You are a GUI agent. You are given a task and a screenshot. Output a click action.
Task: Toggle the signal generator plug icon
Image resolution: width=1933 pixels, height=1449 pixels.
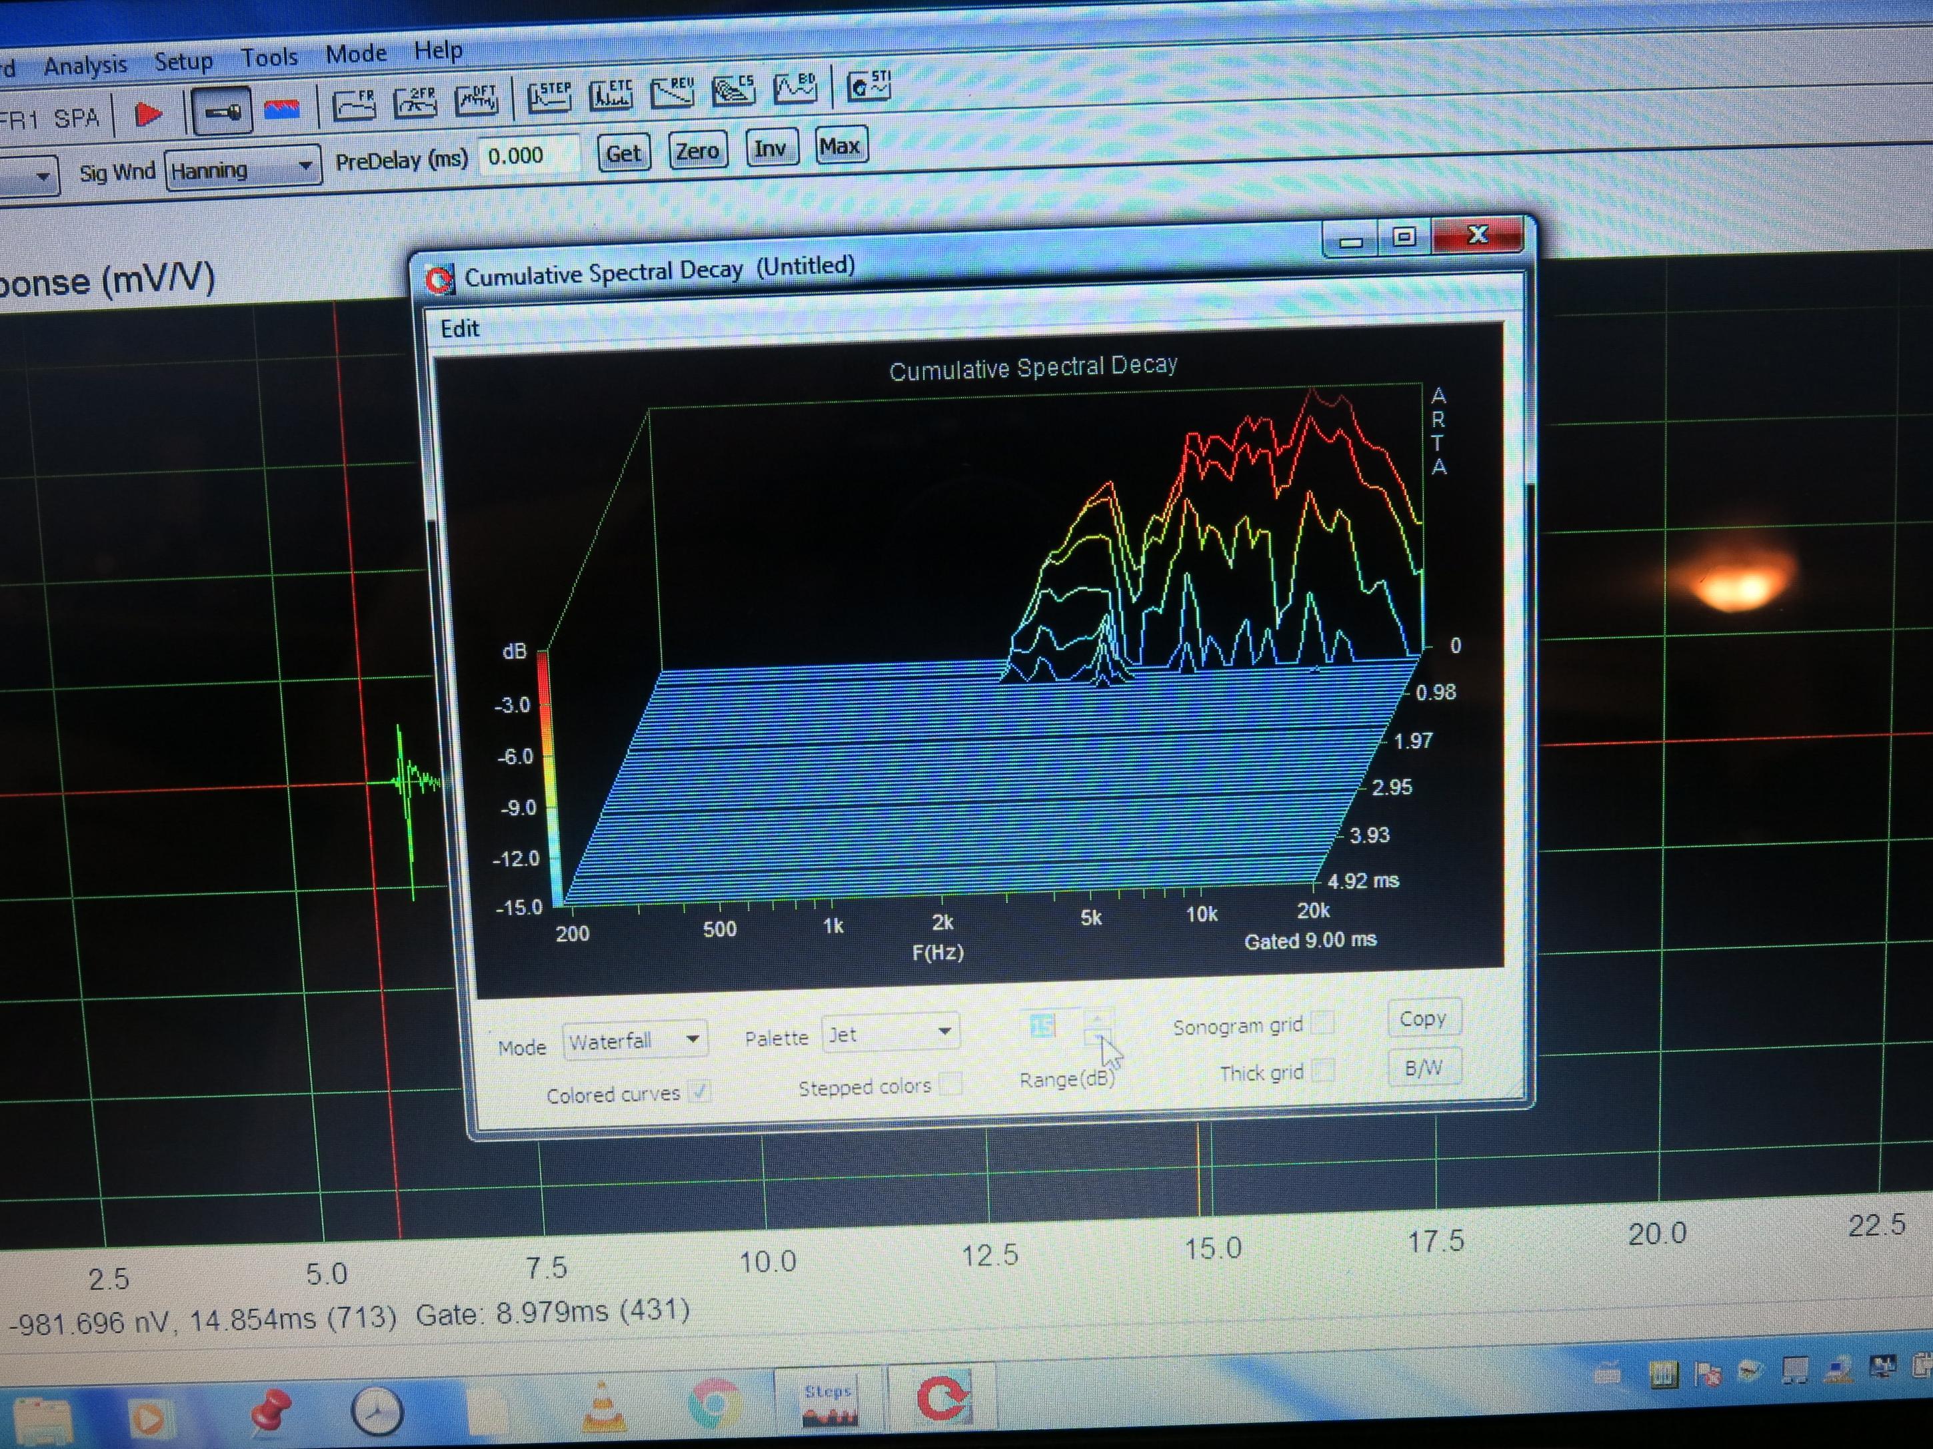tap(222, 111)
